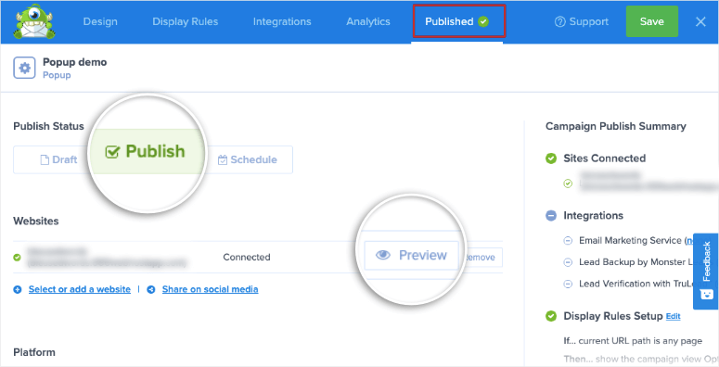Click the Platform section heading
719x367 pixels.
tap(34, 352)
